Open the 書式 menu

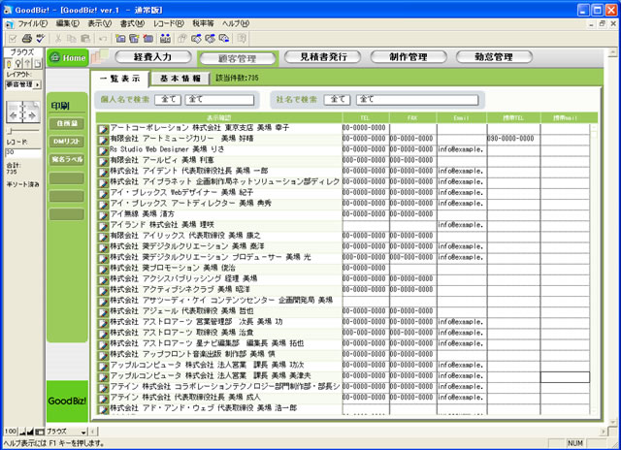[132, 23]
